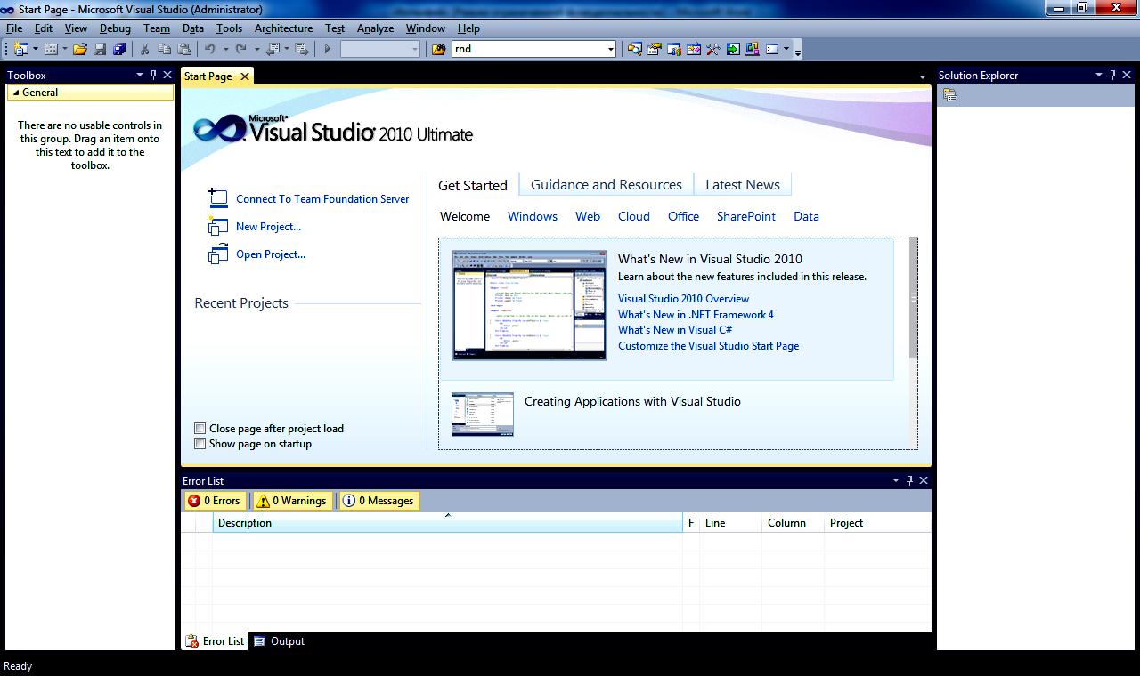This screenshot has height=676, width=1140.
Task: Click the What's New screenshot thumbnail
Action: tap(529, 305)
